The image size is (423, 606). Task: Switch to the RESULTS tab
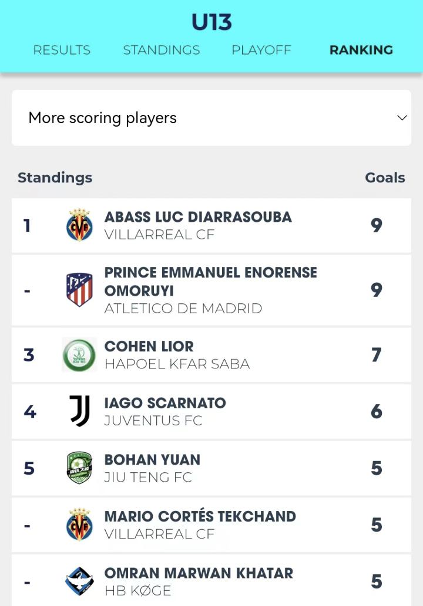(62, 50)
